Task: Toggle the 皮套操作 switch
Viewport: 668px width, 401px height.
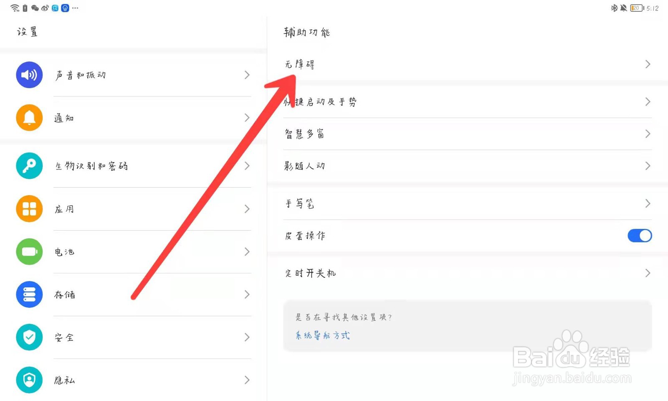Action: 639,236
